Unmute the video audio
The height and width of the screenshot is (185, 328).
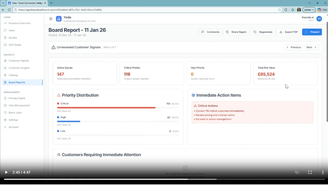click(297, 172)
